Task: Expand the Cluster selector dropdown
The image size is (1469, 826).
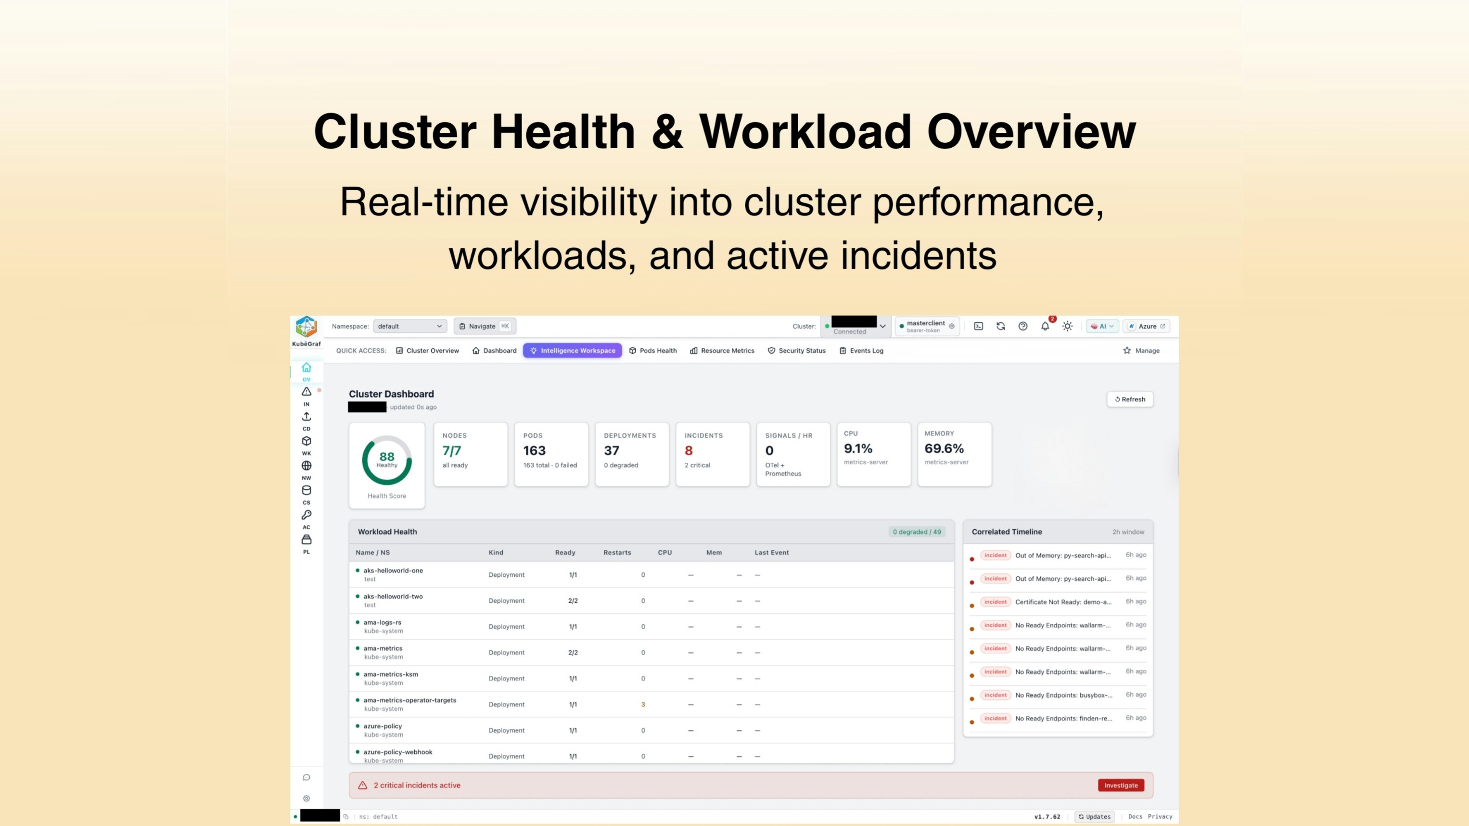Action: click(882, 326)
